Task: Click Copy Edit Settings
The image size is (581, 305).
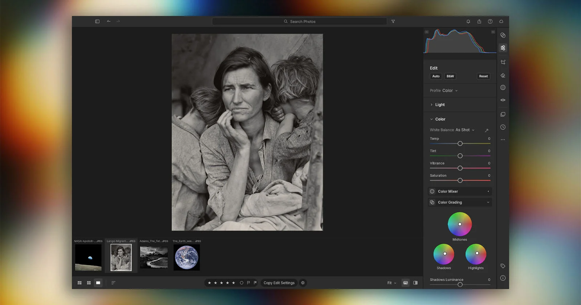Action: pos(279,283)
